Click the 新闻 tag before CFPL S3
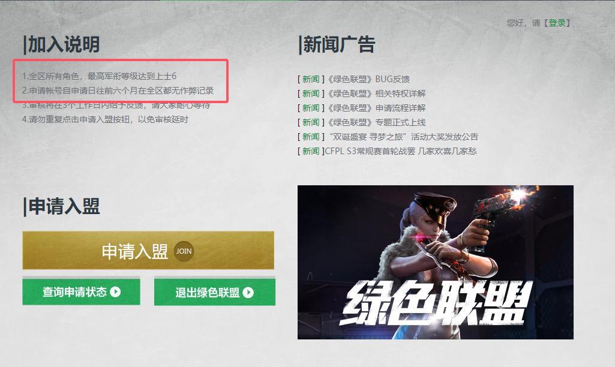This screenshot has height=367, width=615. pyautogui.click(x=311, y=151)
